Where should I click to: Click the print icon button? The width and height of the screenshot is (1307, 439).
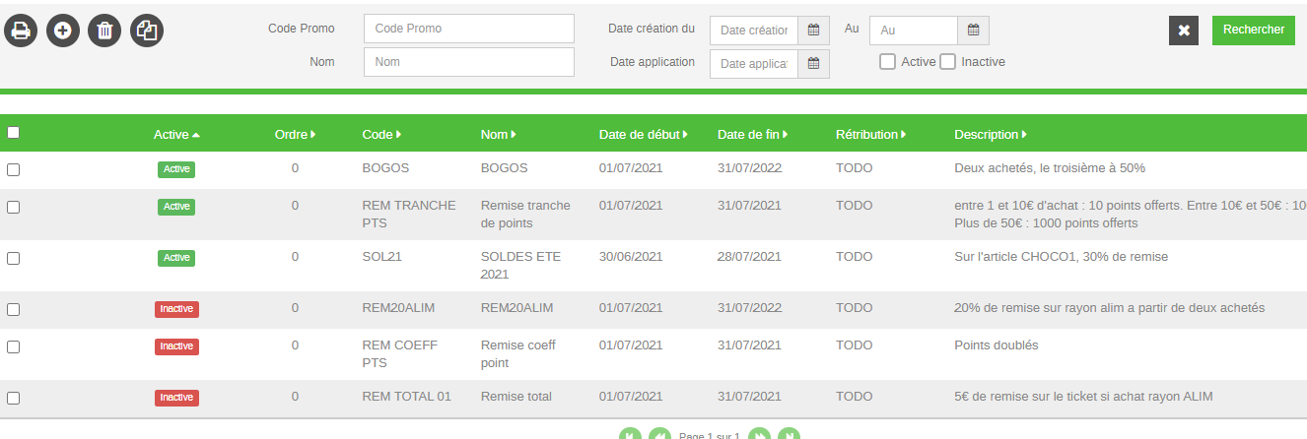click(21, 31)
